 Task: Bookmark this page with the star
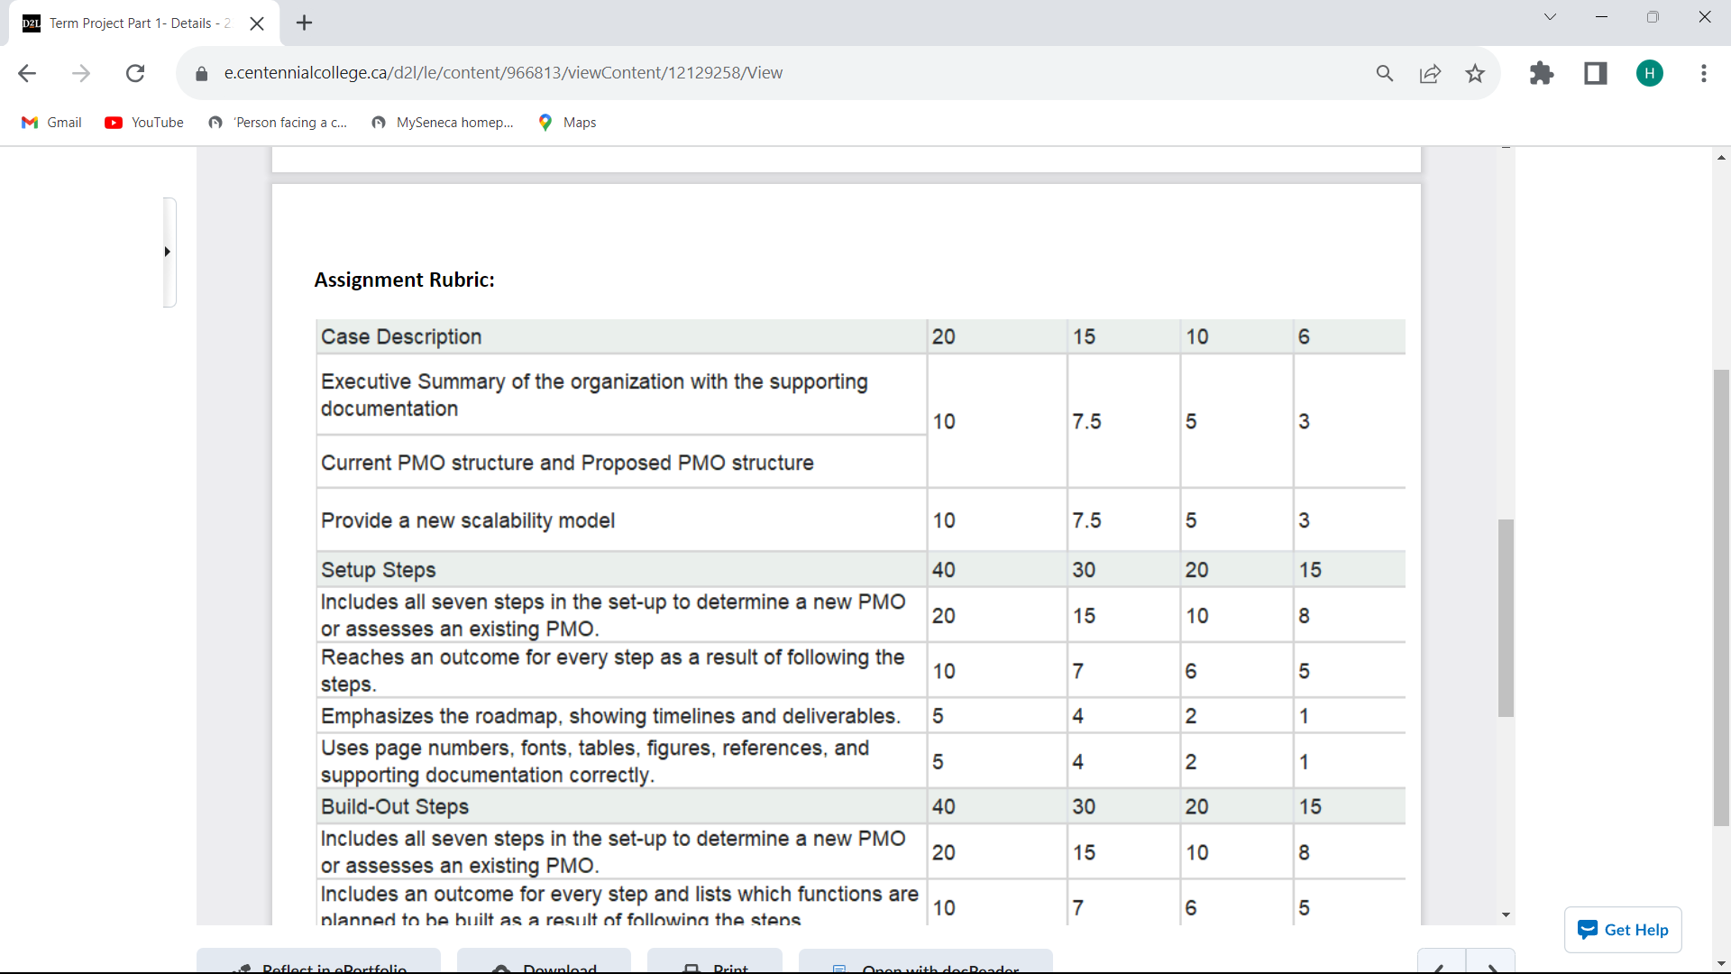pos(1475,73)
